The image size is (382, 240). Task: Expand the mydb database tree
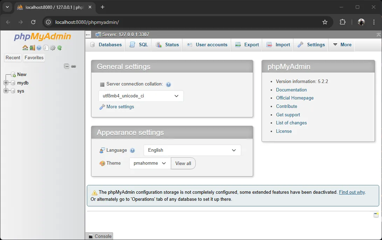pyautogui.click(x=6, y=83)
